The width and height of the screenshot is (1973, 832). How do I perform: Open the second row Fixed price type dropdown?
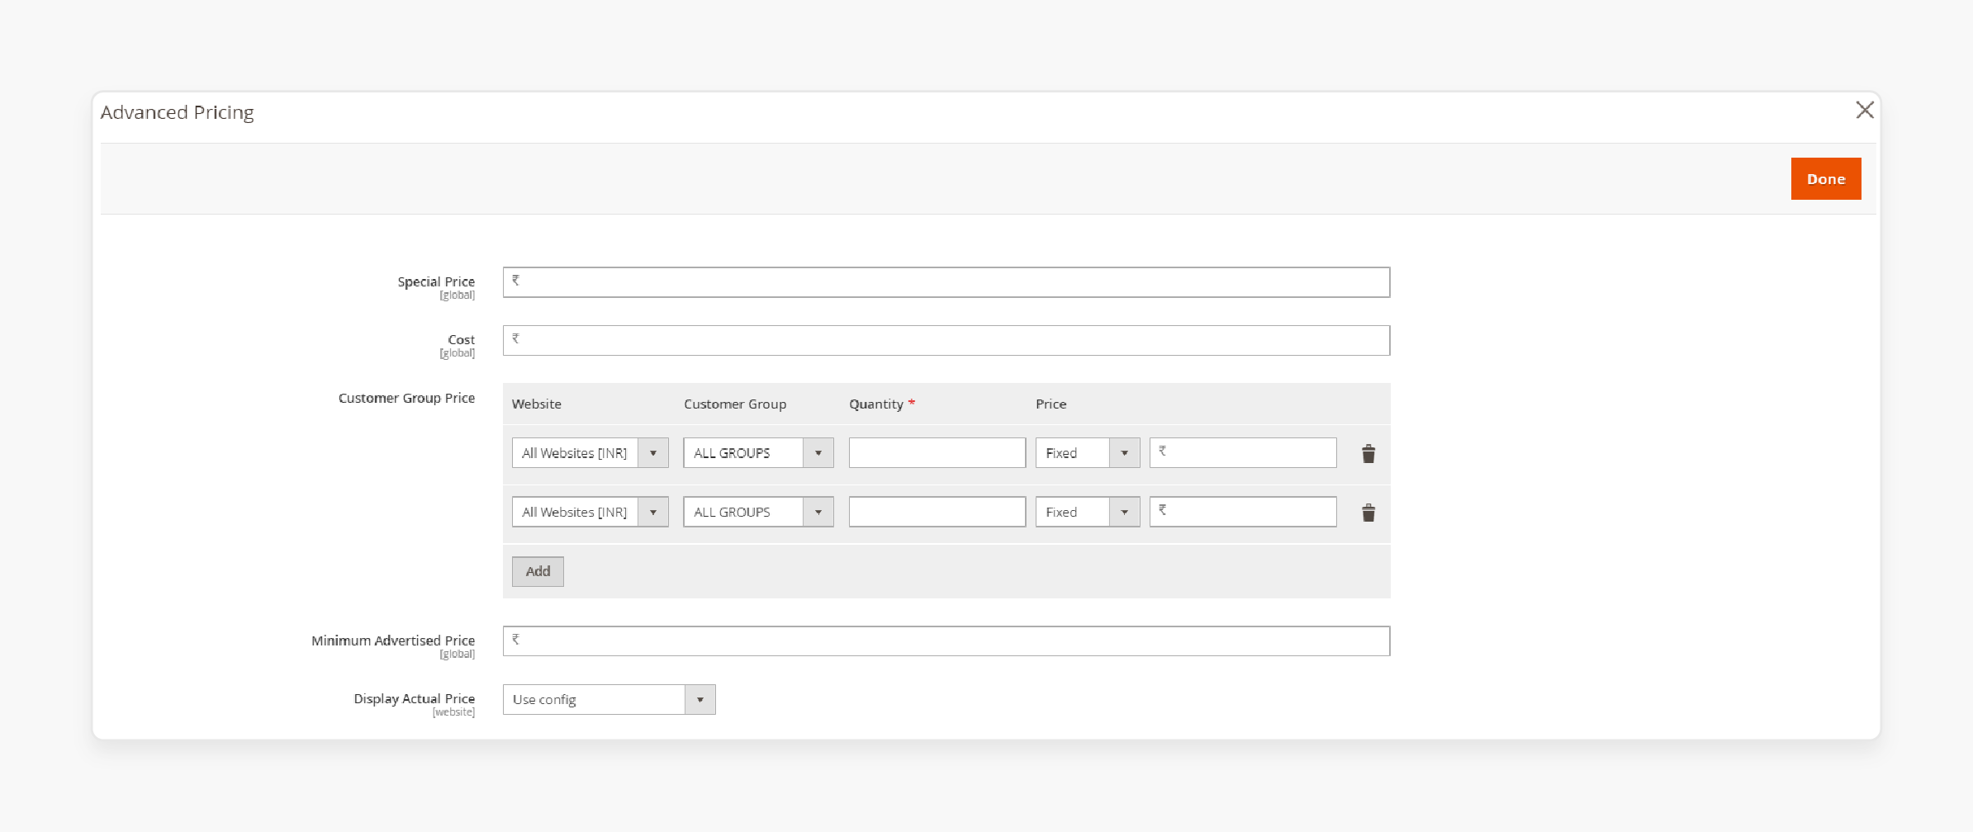(x=1088, y=512)
